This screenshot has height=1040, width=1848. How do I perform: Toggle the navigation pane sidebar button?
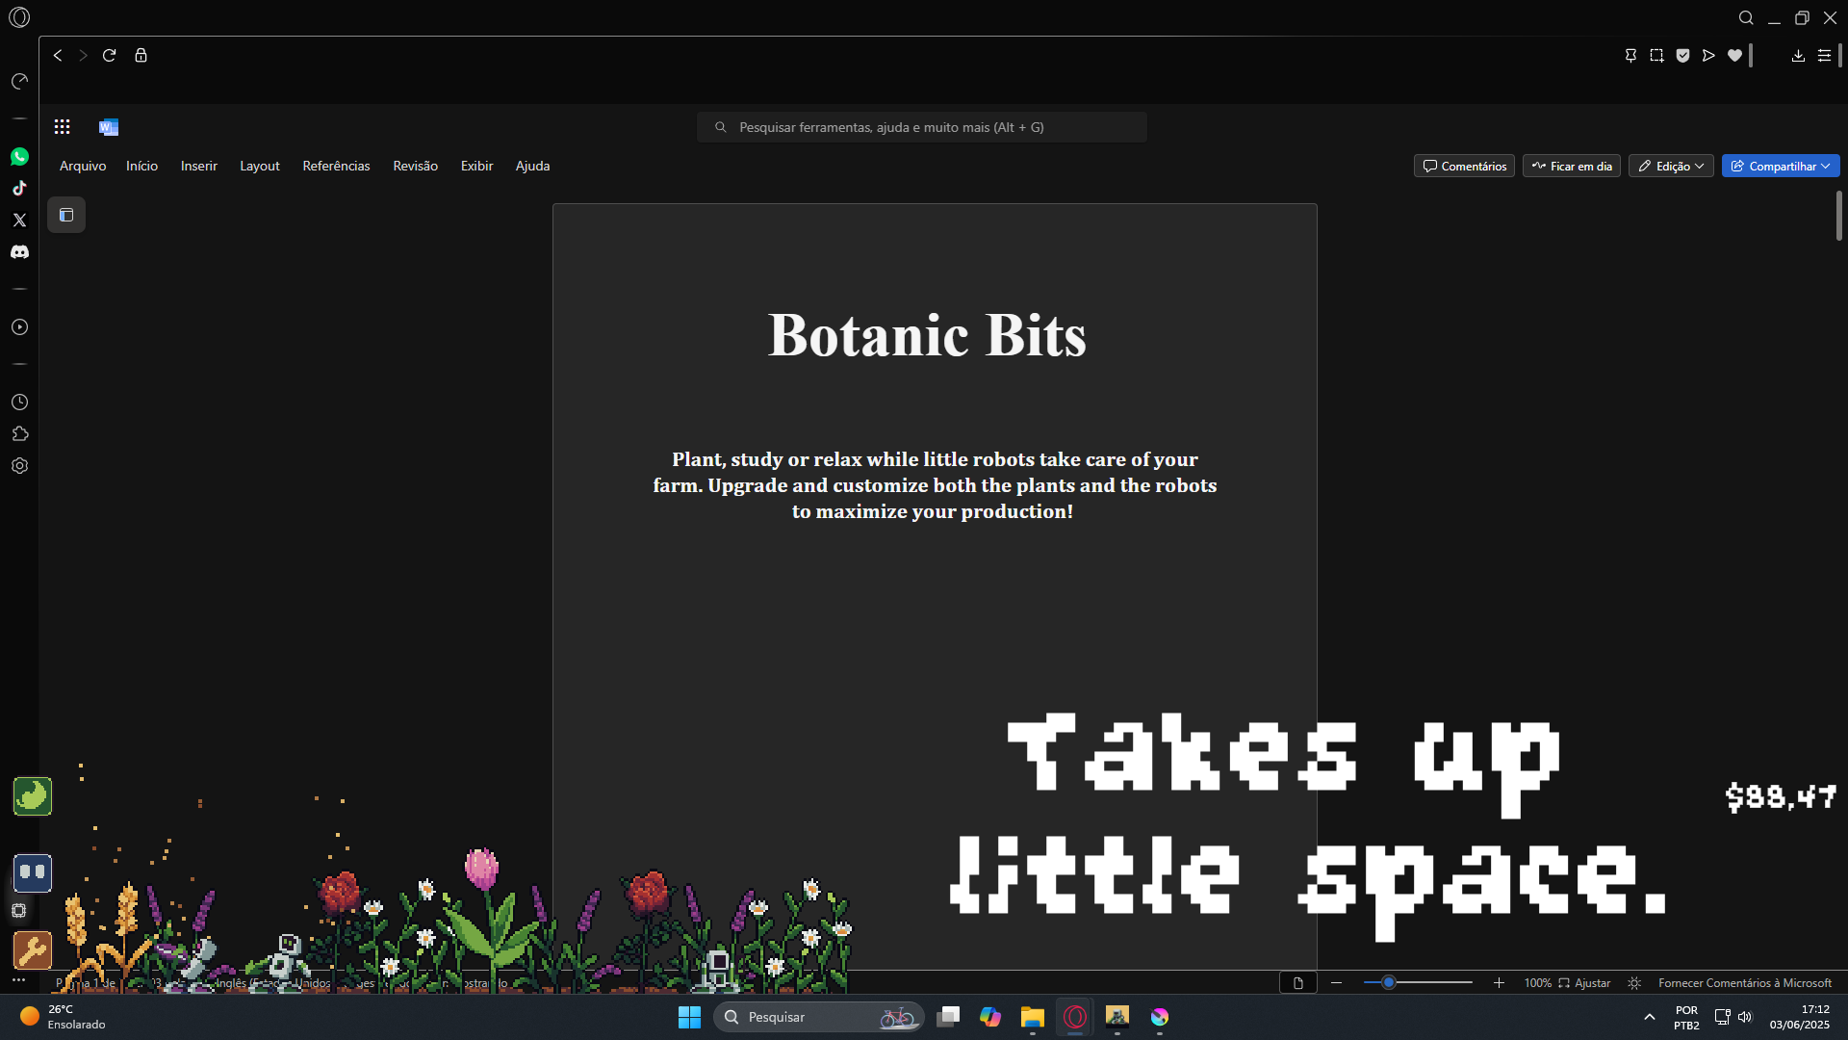tap(66, 215)
